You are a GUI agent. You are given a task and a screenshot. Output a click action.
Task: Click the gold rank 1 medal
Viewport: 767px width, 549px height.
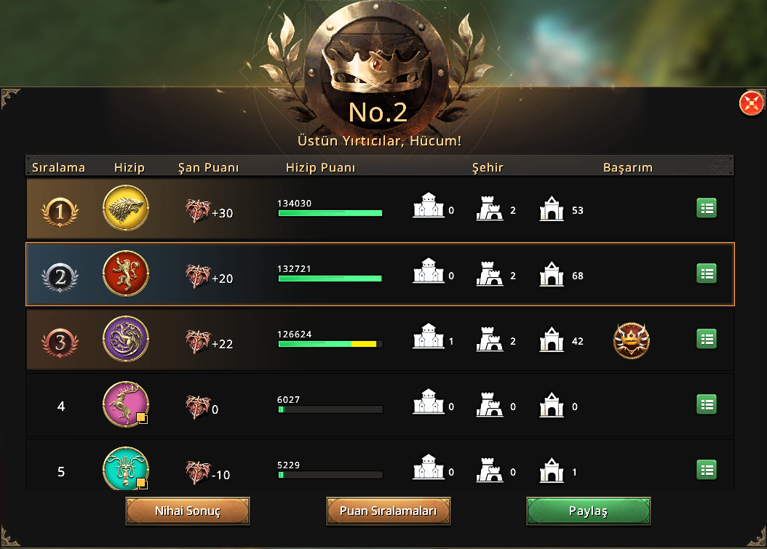click(x=60, y=212)
